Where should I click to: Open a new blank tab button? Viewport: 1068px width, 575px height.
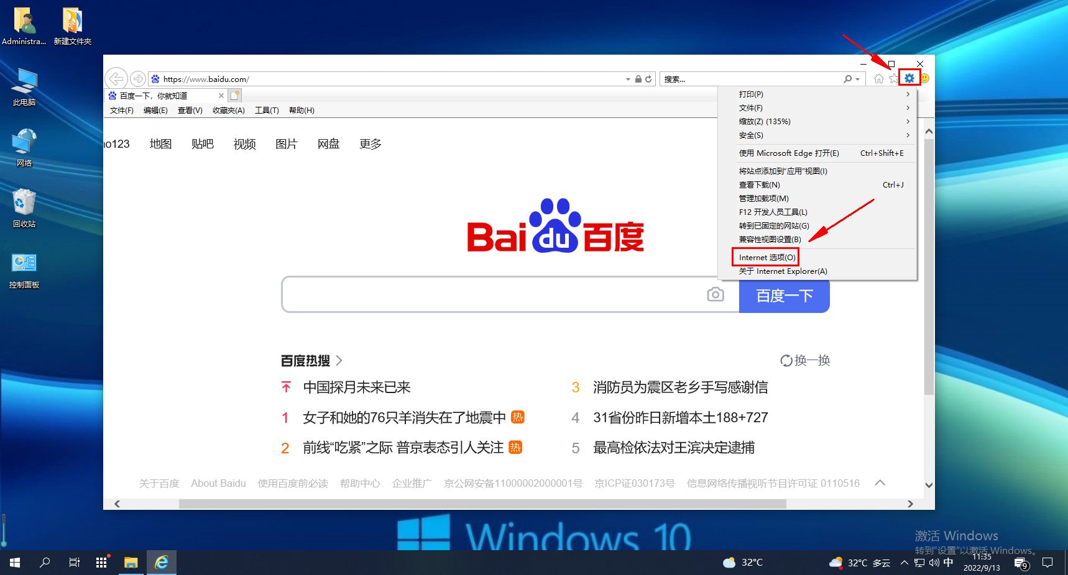(x=234, y=96)
